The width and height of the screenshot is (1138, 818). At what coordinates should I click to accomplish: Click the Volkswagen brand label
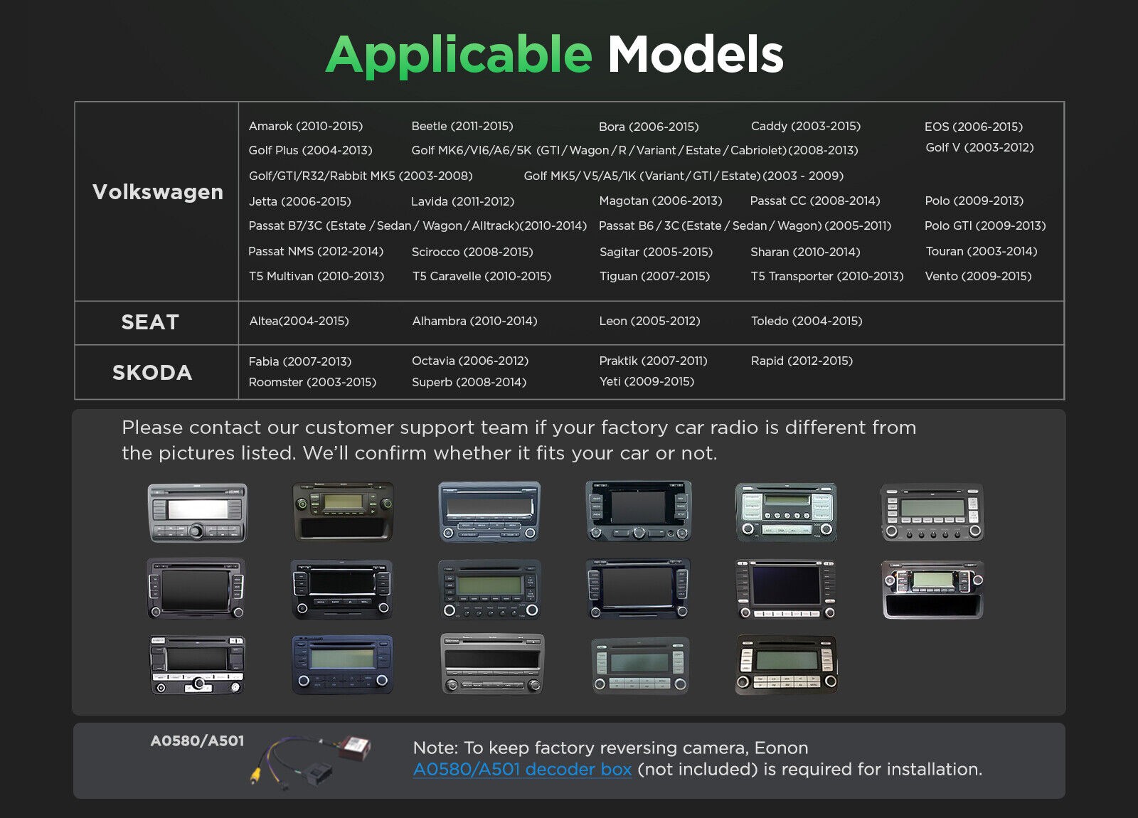coord(157,192)
